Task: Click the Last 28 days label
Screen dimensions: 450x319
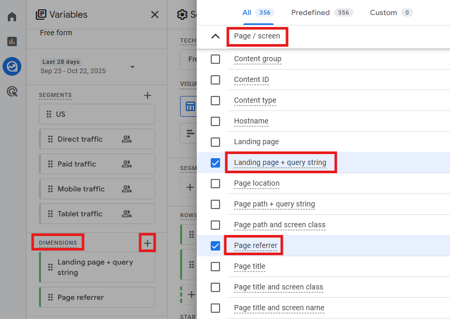Action: pos(61,62)
